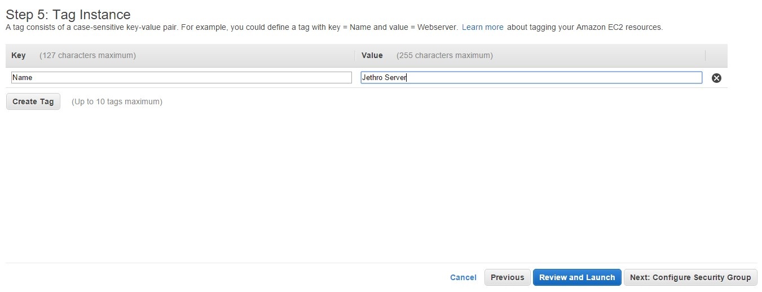Go back with the Previous button
The height and width of the screenshot is (292, 762).
[507, 277]
